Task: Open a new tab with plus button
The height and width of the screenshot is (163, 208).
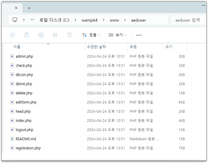Action: tap(29, 8)
